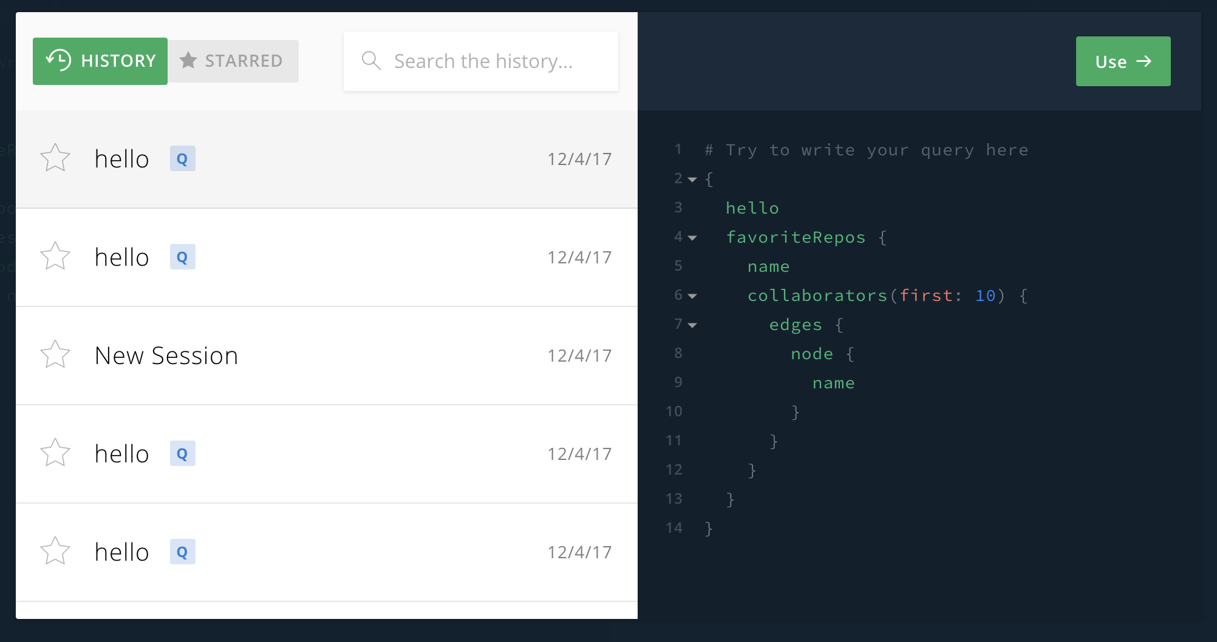Viewport: 1217px width, 642px height.
Task: Click the 'edges' field on line 7
Action: pos(796,325)
